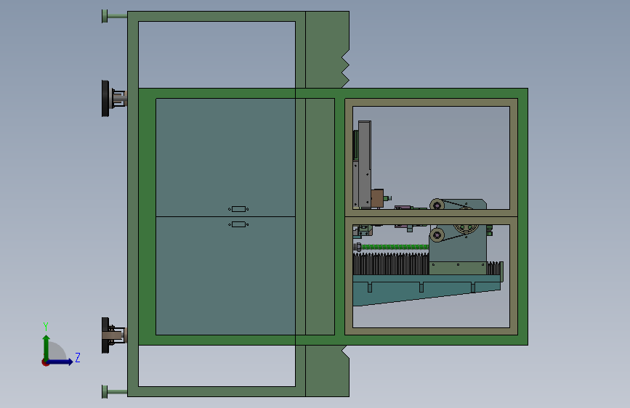Select the tall gray vertical plate
Viewport: 630px width, 408px height.
pyautogui.click(x=365, y=164)
